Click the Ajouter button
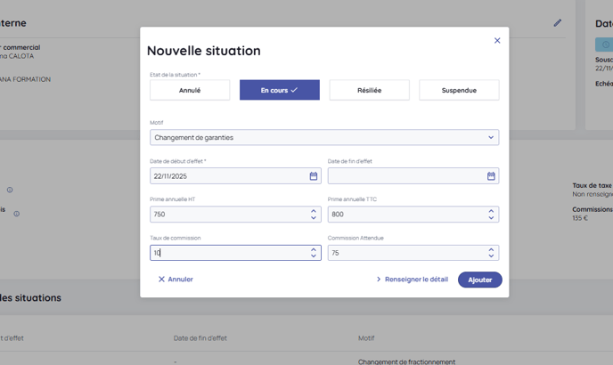Viewport: 613px width, 365px height. pyautogui.click(x=479, y=280)
